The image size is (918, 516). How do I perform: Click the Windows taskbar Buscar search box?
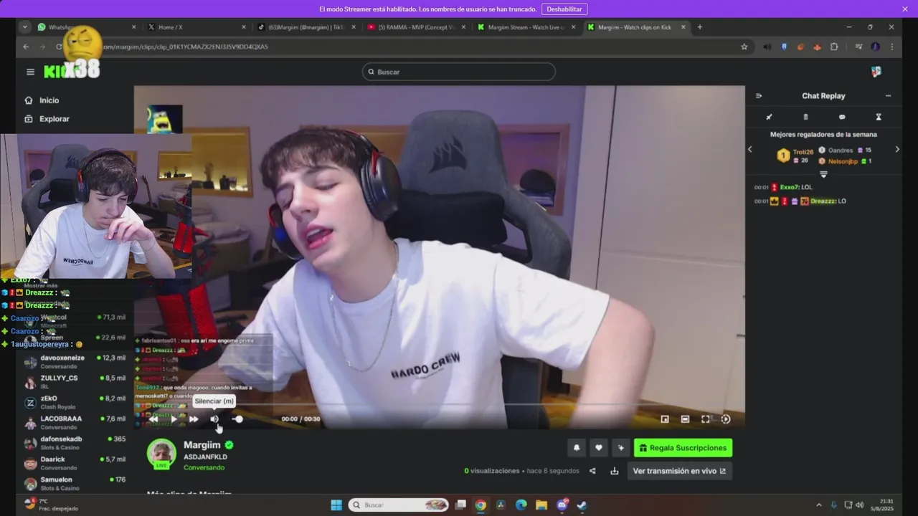coord(399,505)
